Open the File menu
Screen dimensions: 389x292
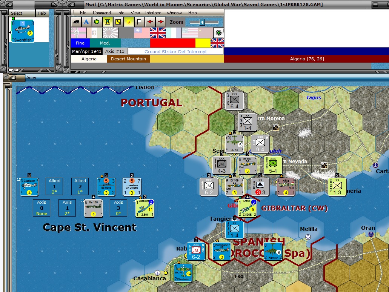(x=83, y=13)
